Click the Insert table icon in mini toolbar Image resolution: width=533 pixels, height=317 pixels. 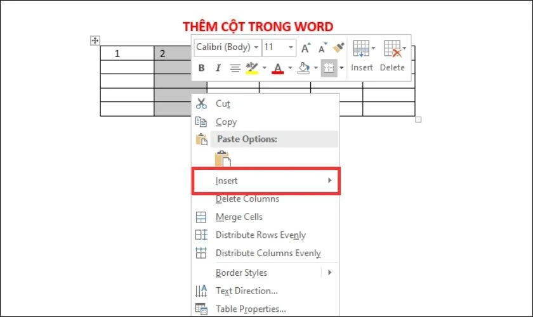tap(361, 48)
